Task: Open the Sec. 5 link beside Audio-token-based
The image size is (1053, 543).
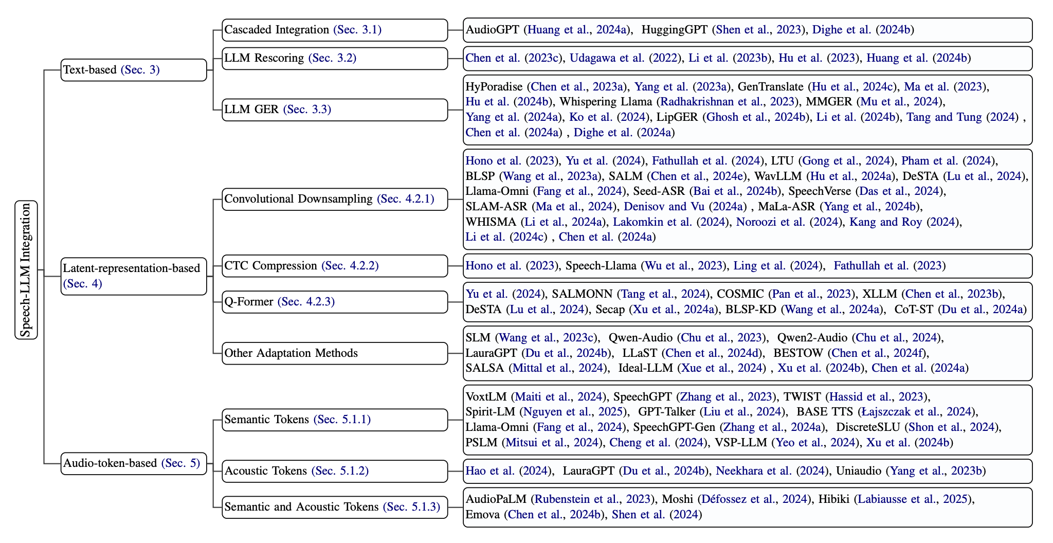Action: click(x=181, y=463)
